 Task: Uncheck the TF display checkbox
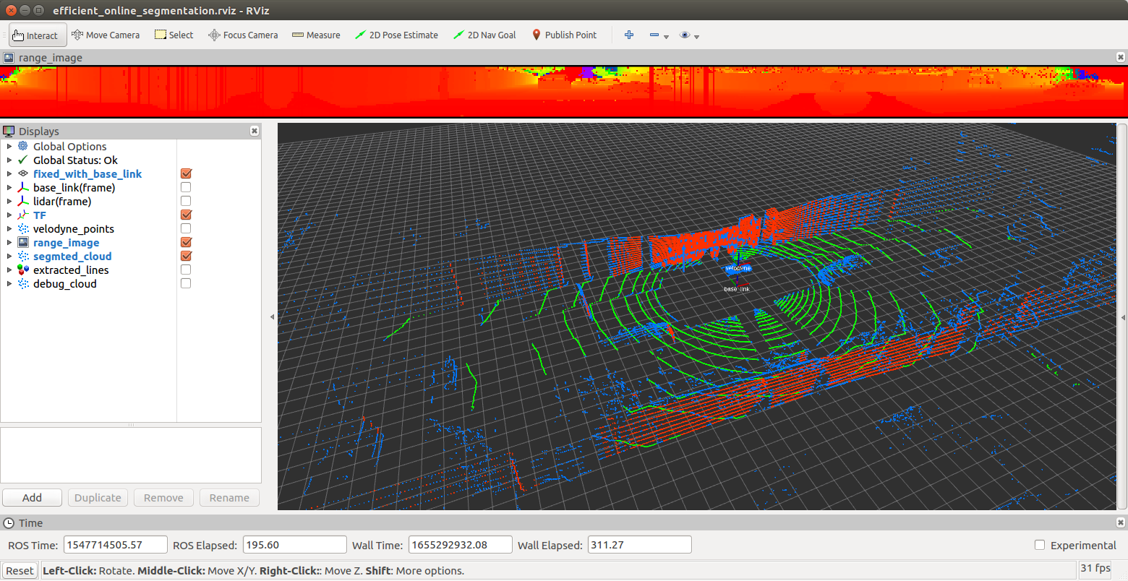tap(186, 215)
